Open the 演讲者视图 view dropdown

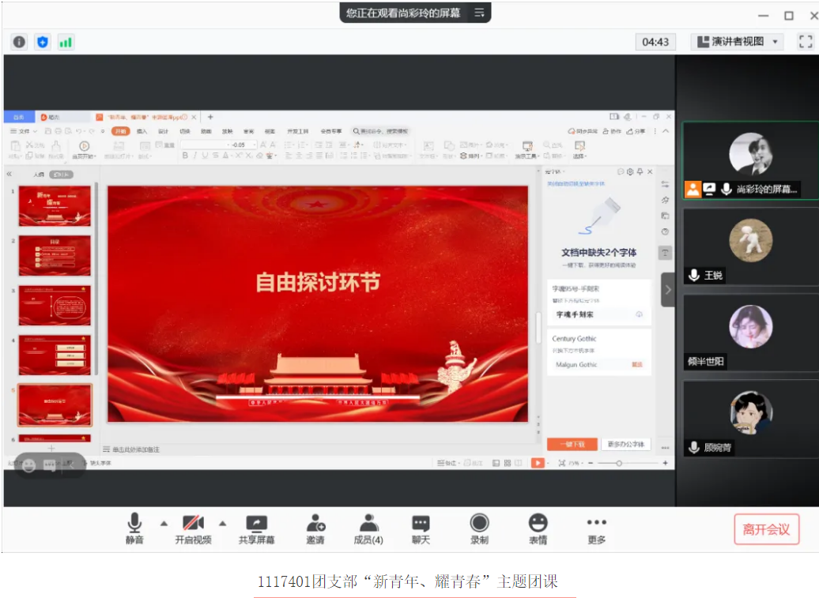coord(737,42)
